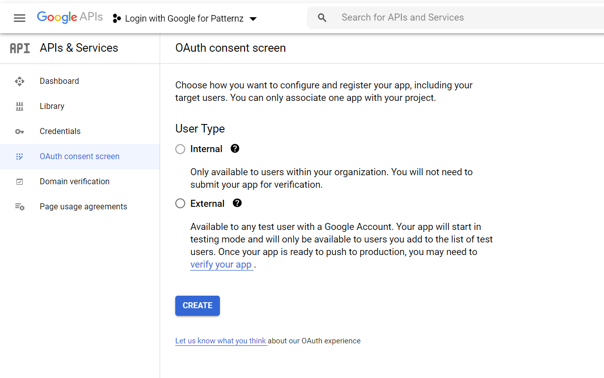
Task: Click the Dashboard icon in sidebar
Action: pyautogui.click(x=20, y=81)
